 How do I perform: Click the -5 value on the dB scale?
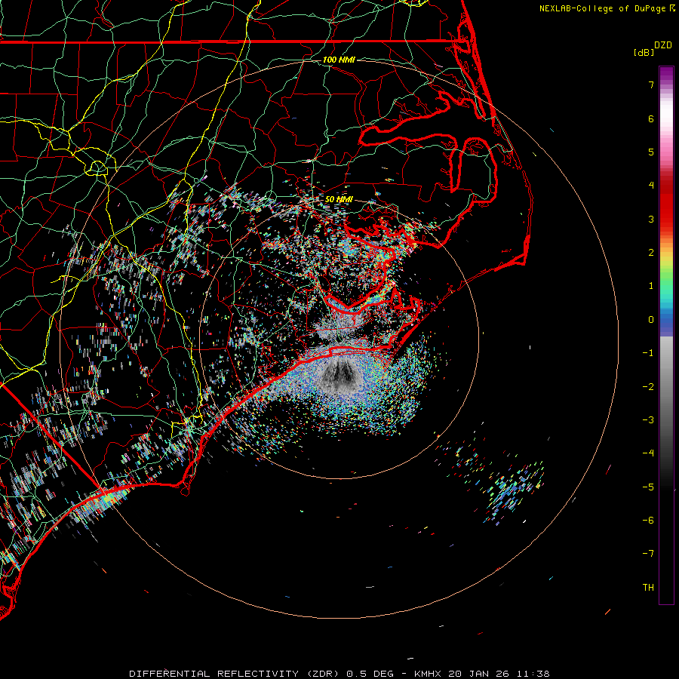(648, 487)
